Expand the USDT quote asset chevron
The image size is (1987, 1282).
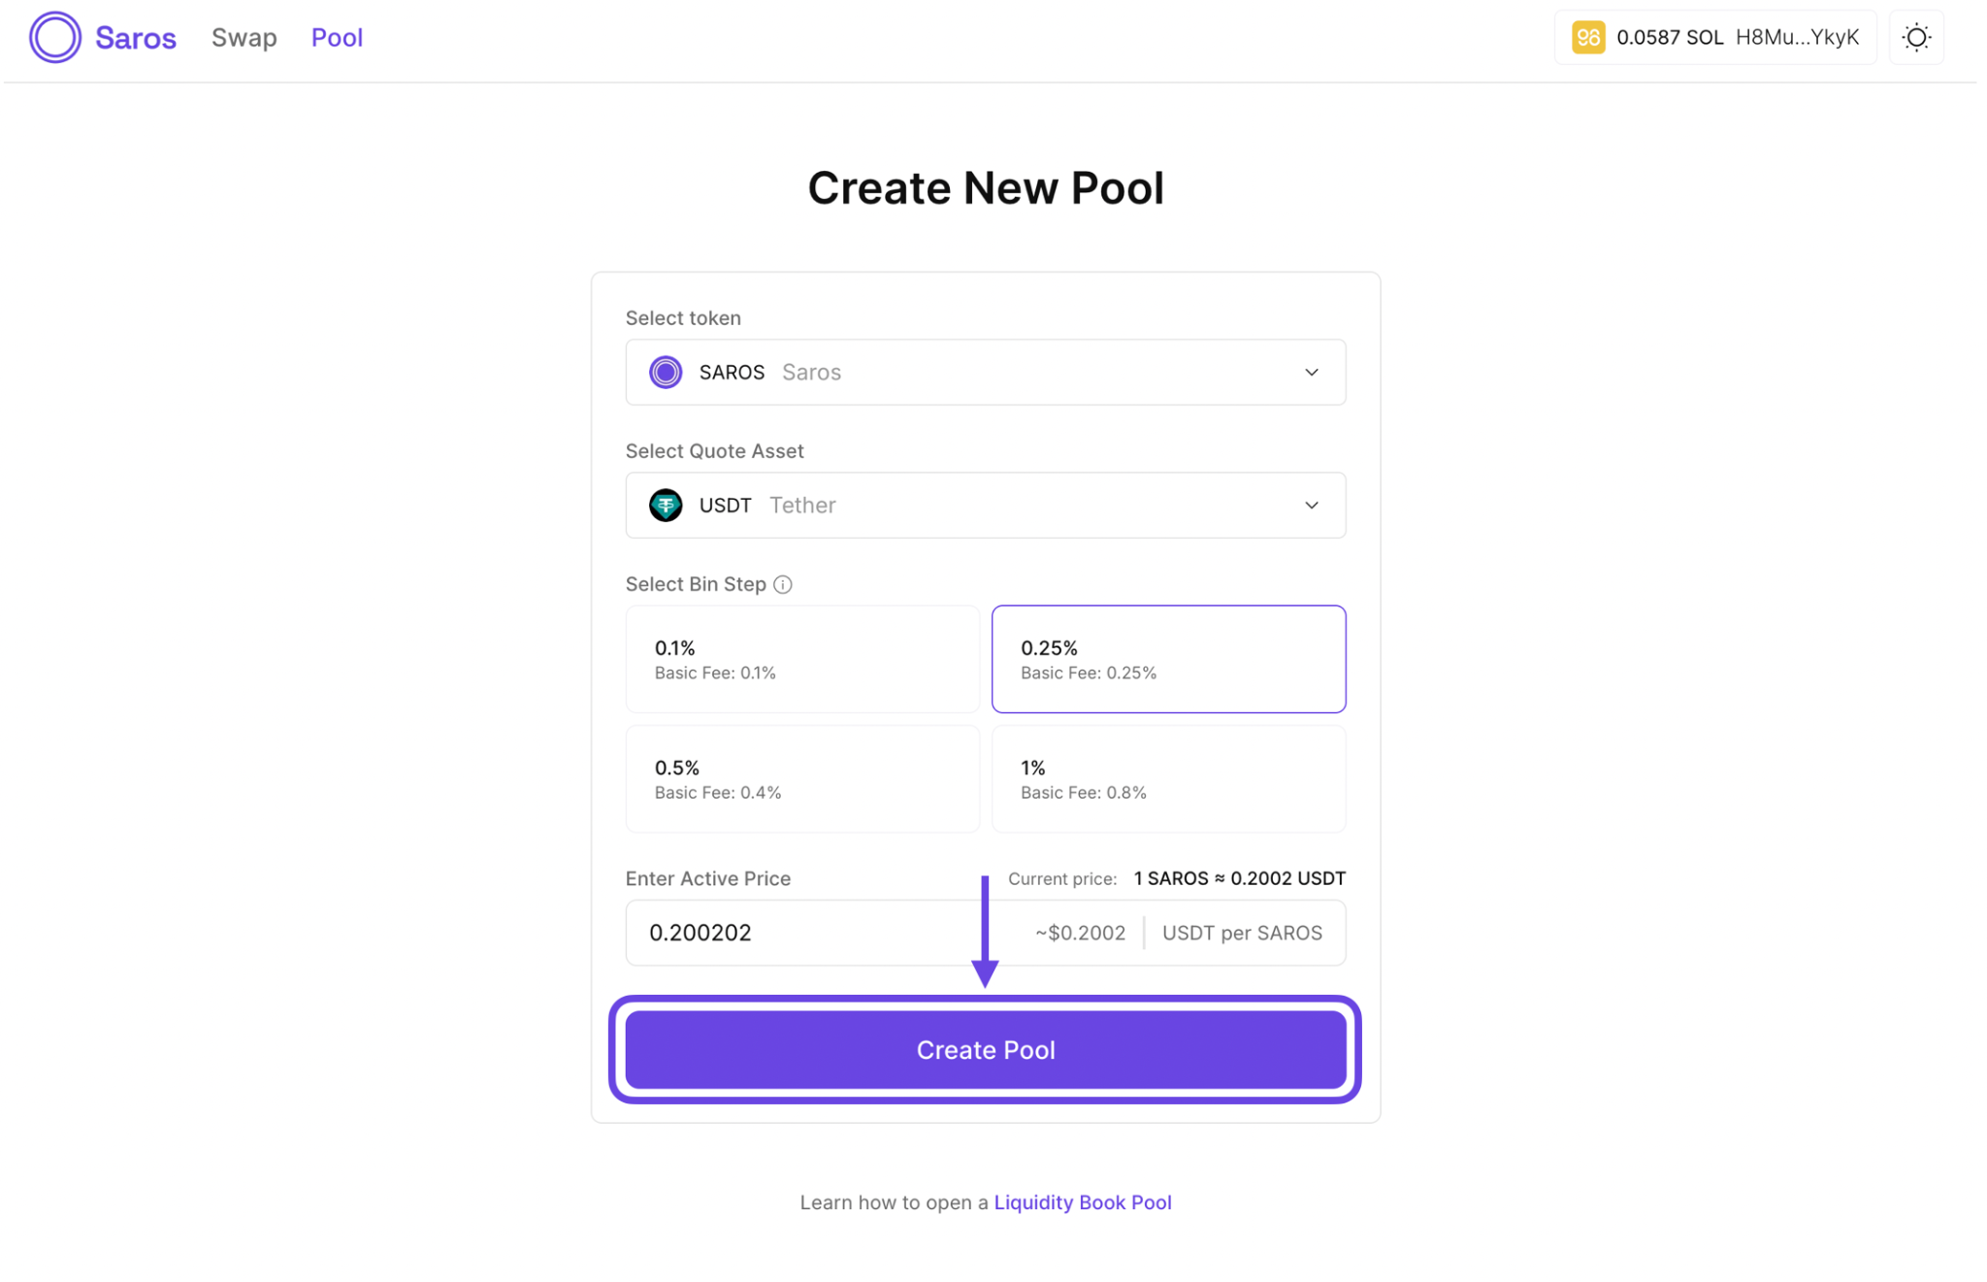(1311, 506)
